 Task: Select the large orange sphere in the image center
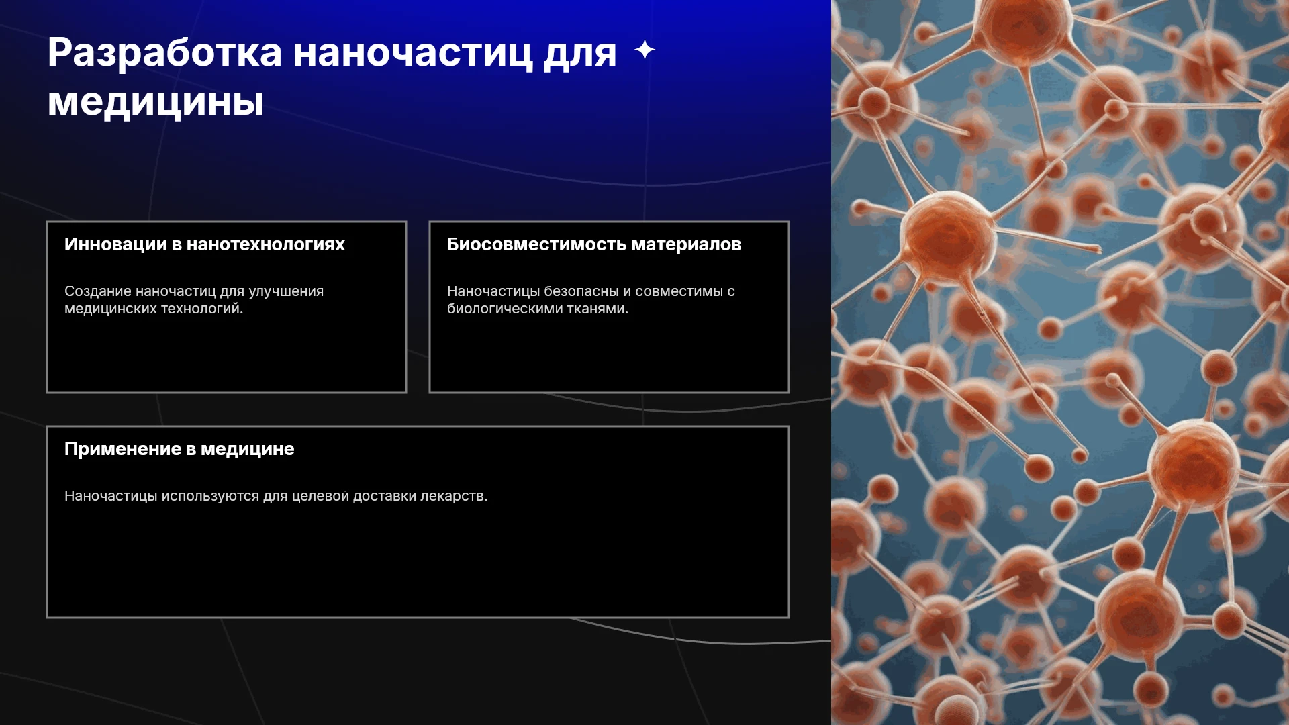948,235
